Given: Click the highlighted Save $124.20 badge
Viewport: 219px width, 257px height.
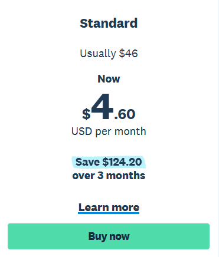Looking at the screenshot, I should [109, 162].
